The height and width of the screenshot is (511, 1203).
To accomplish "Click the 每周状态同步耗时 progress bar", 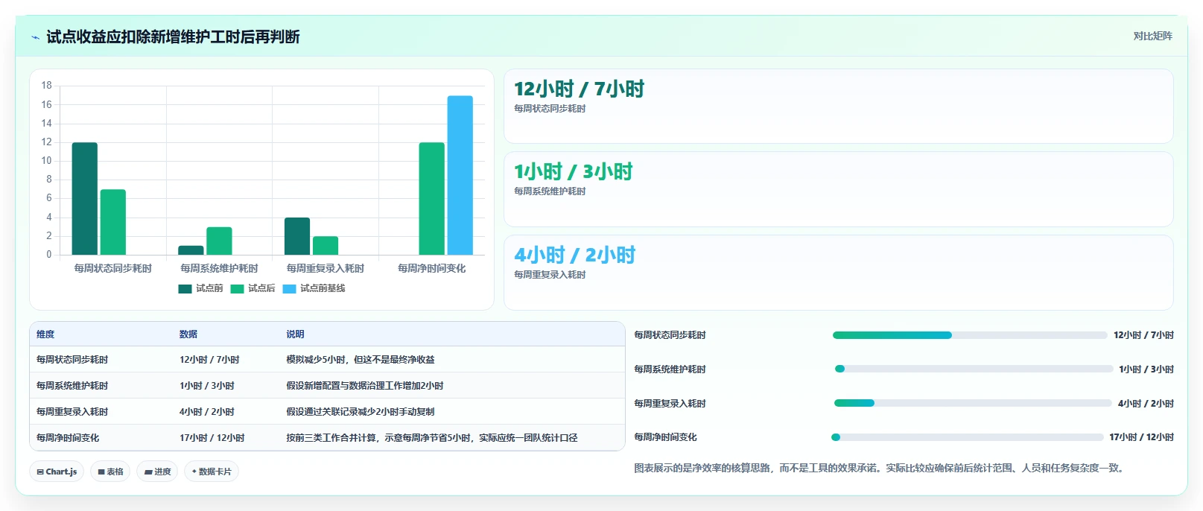I will pos(970,335).
